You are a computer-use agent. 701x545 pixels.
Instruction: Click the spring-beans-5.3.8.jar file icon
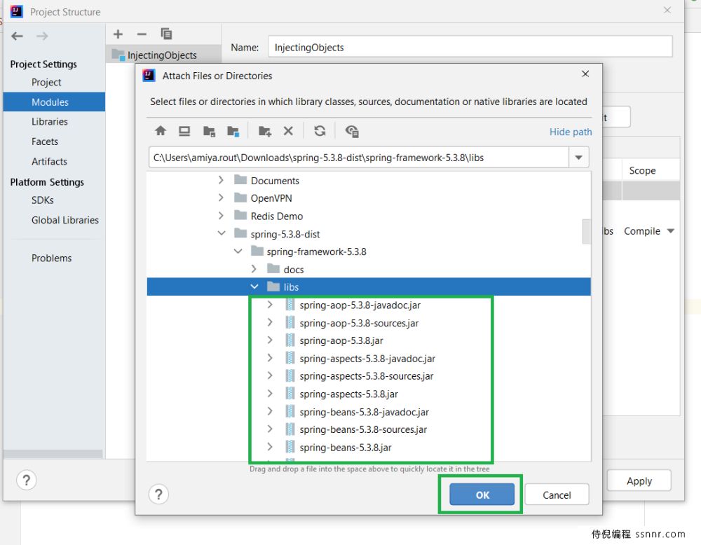coord(290,447)
